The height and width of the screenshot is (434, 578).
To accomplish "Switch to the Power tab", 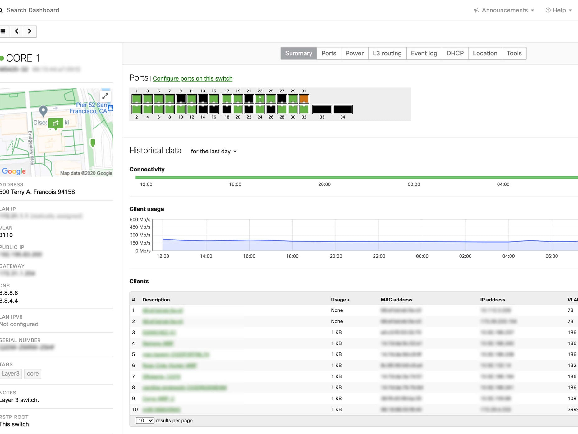I will click(x=354, y=53).
